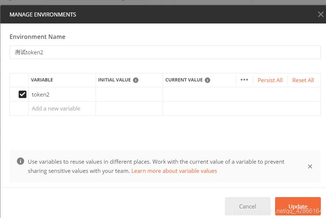
Task: Click the Initial Value info icon
Action: pos(136,80)
